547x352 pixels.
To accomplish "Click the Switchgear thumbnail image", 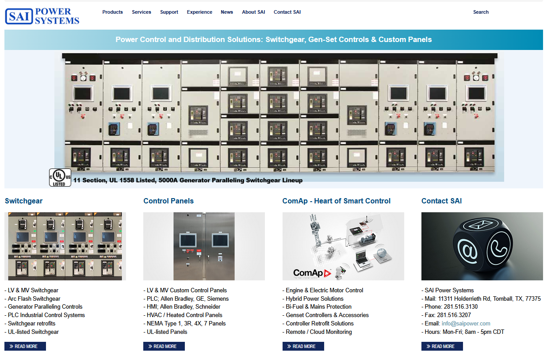I will point(65,246).
